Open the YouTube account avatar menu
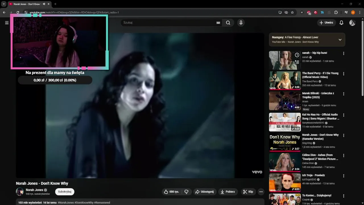This screenshot has height=205, width=364. [x=352, y=23]
